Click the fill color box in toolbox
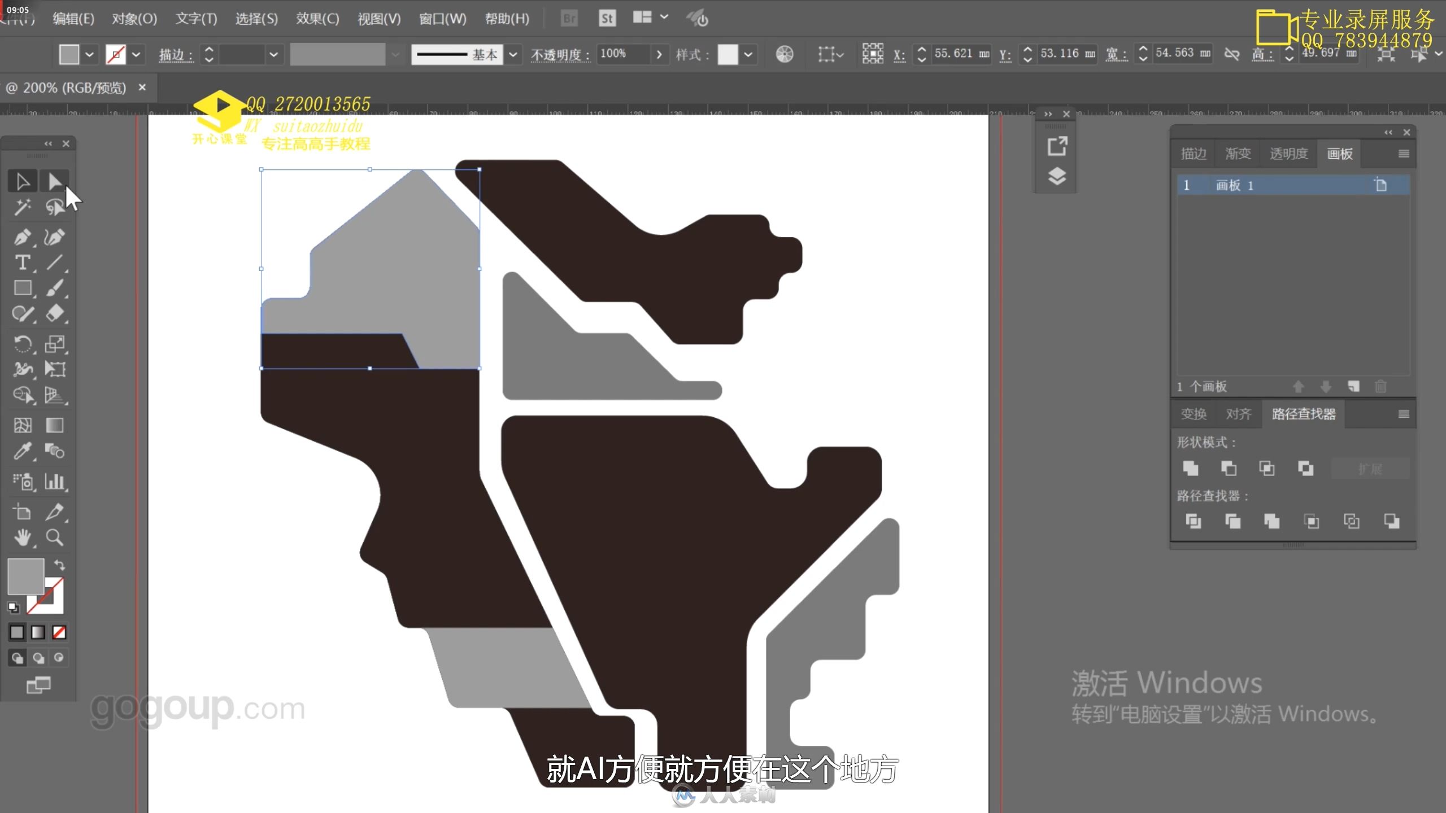The height and width of the screenshot is (813, 1446). point(25,576)
